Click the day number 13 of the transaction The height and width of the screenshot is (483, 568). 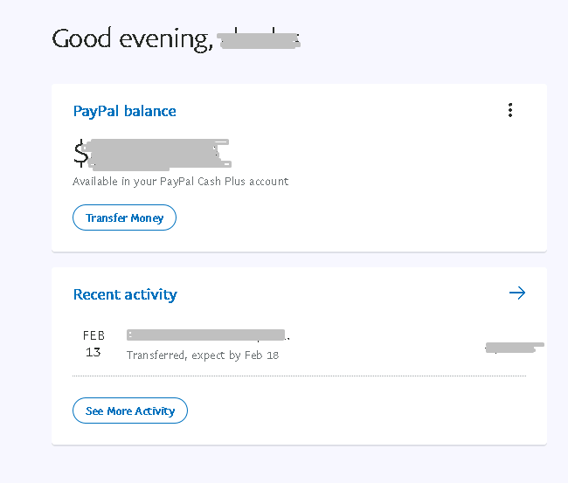coord(94,352)
